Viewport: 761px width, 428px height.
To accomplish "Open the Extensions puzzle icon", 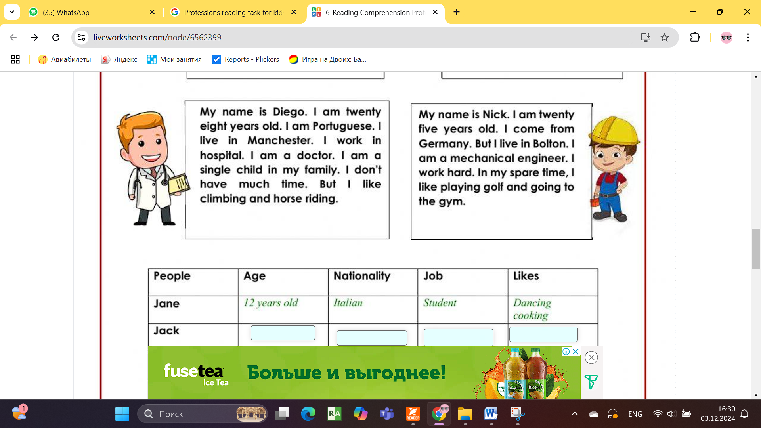I will [695, 37].
